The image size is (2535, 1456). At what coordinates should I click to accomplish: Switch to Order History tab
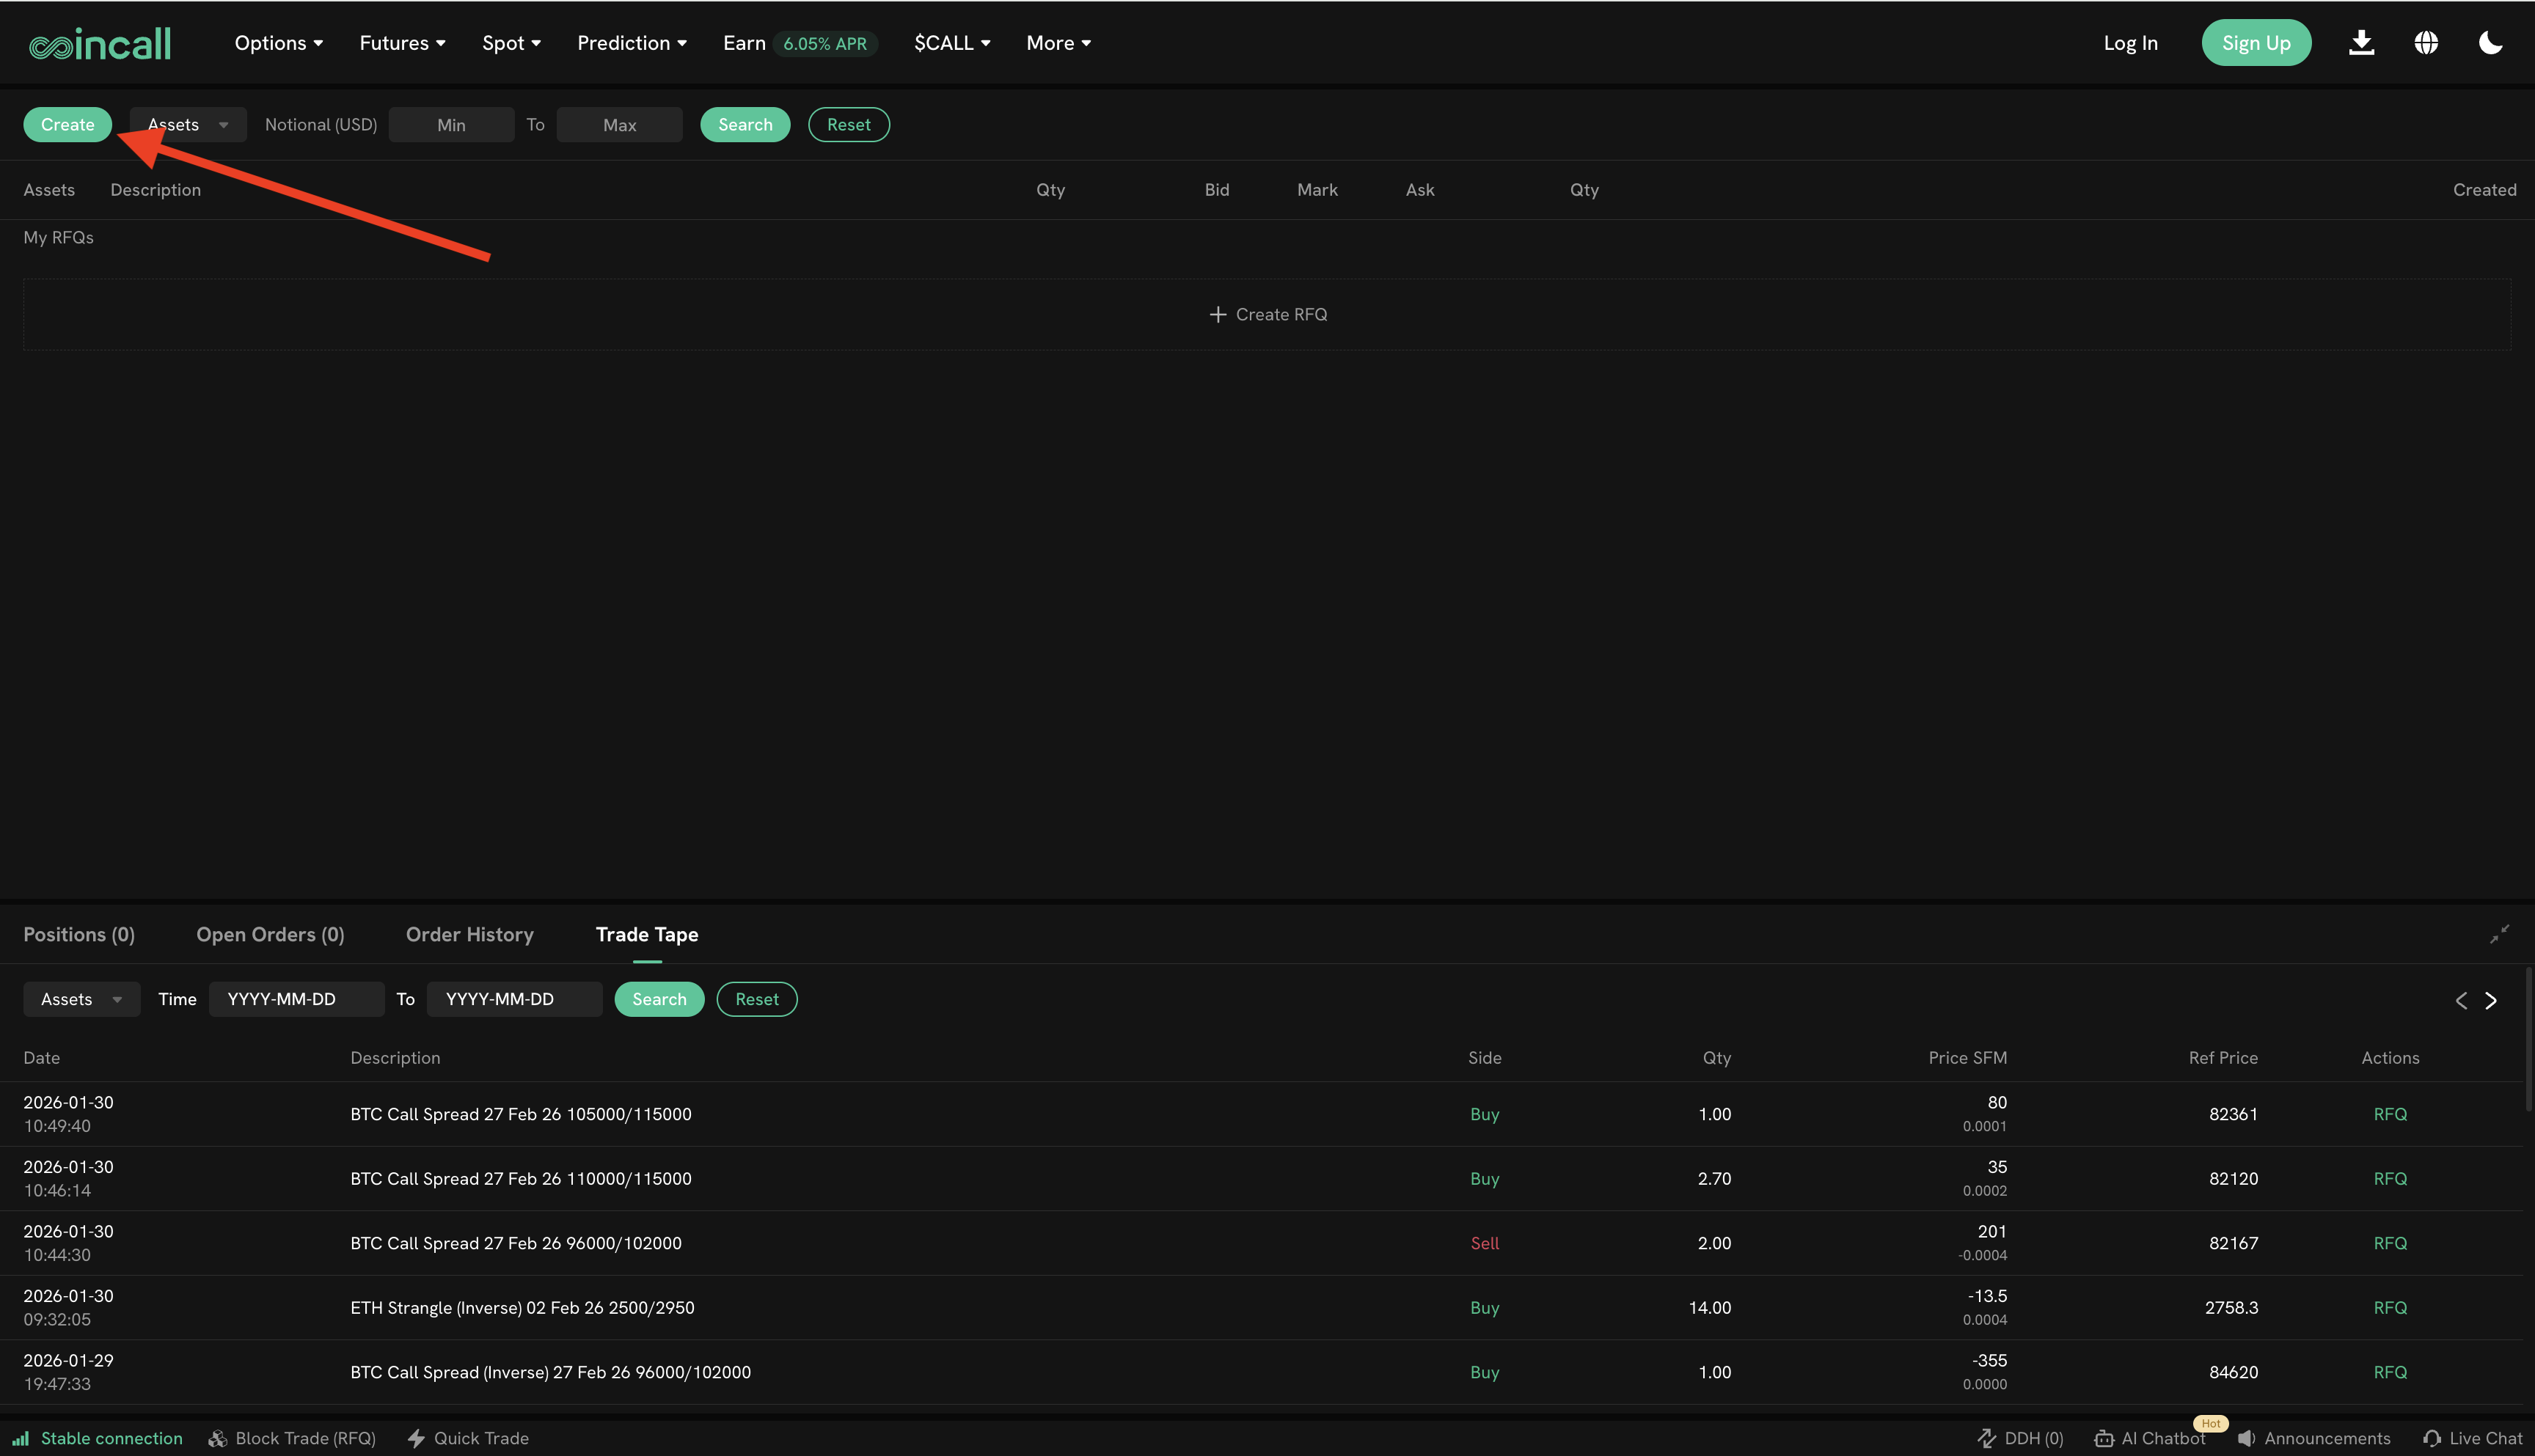click(469, 934)
